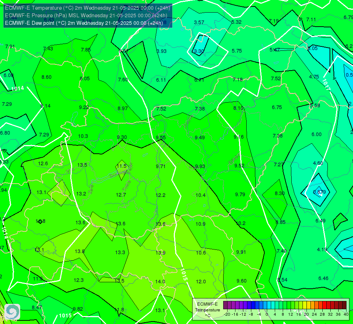Screen dimensions: 353x324
Task: Click the '1017' isobar label
Action: (x=326, y=85)
